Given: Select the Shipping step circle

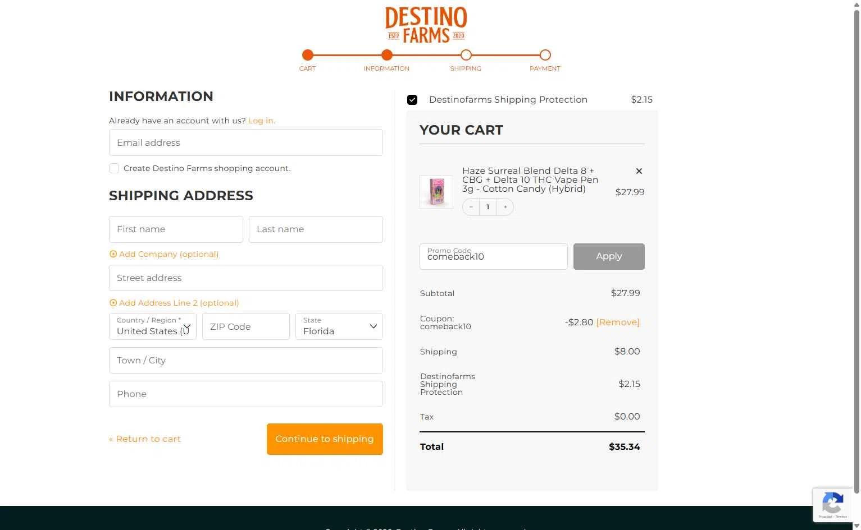Looking at the screenshot, I should [x=466, y=55].
